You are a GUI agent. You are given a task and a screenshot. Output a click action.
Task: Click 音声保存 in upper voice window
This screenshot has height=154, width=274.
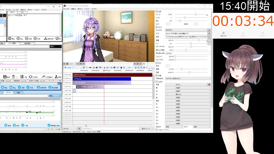pyautogui.click(x=49, y=38)
